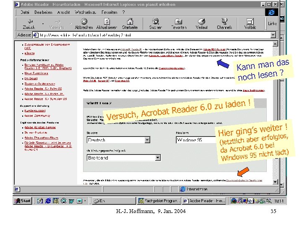Switch to fullscreen with Vollbild icon
Viewport: 302px width, 226px height.
tap(250, 21)
